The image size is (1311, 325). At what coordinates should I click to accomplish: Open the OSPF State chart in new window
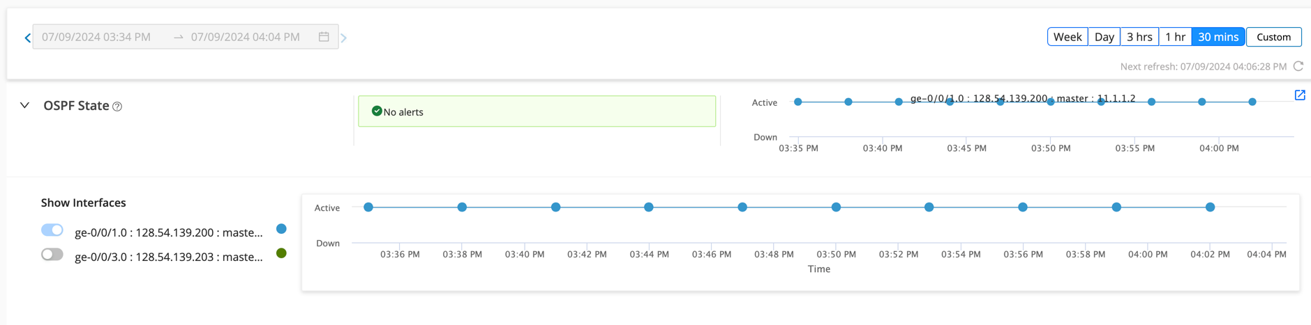pyautogui.click(x=1300, y=95)
